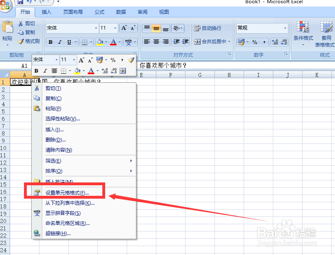Image resolution: width=335 pixels, height=255 pixels.
Task: Open the number format dropdown showing 常规
Action: click(x=285, y=28)
